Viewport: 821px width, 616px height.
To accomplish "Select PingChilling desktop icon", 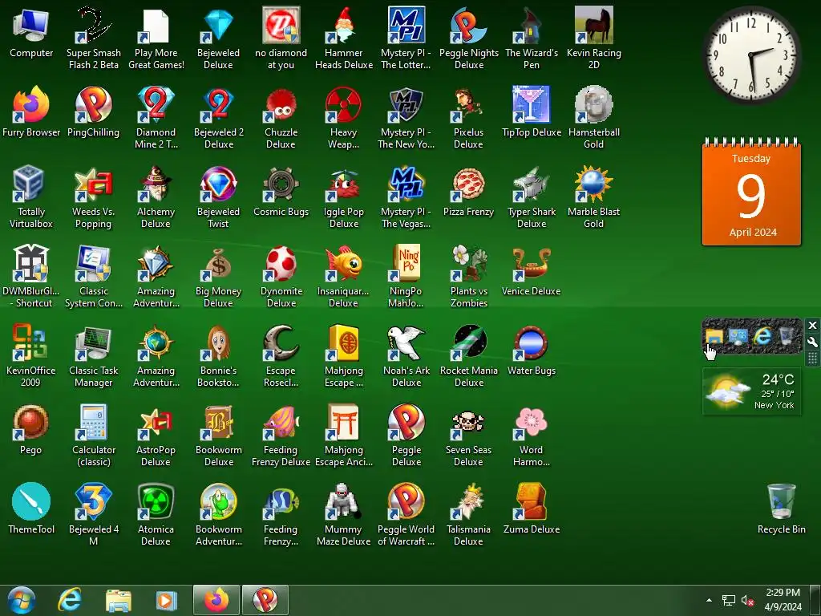I will click(93, 104).
